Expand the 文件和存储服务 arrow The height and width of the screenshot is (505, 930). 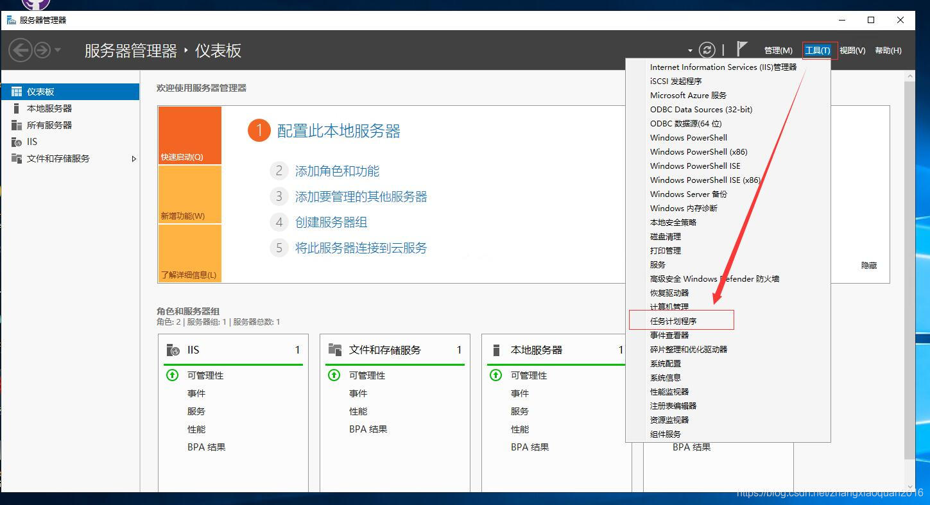click(x=133, y=158)
